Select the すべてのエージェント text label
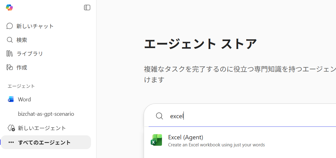This screenshot has width=336, height=158. coord(44,142)
